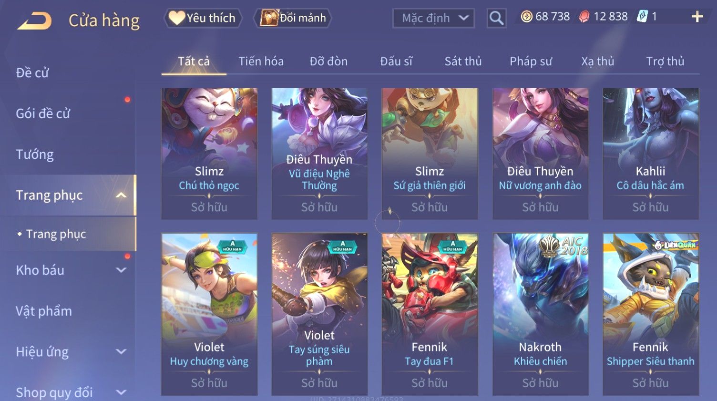Select Kahlii Cô dâu hắc ám card
The width and height of the screenshot is (717, 401).
[651, 154]
